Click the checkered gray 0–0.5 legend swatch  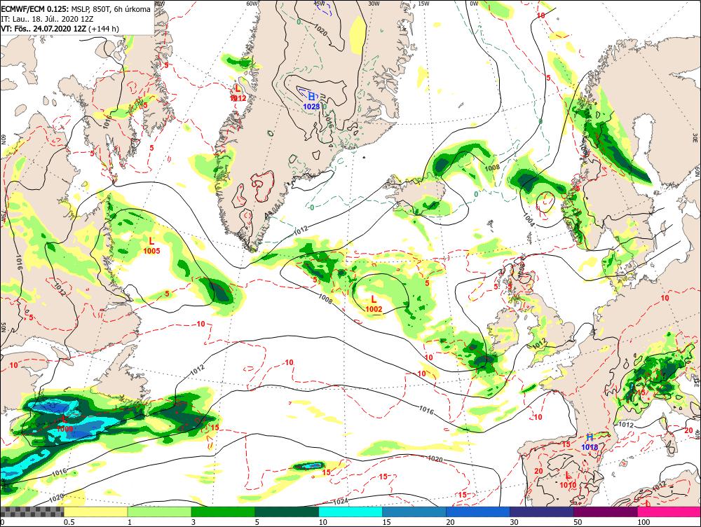tap(32, 512)
